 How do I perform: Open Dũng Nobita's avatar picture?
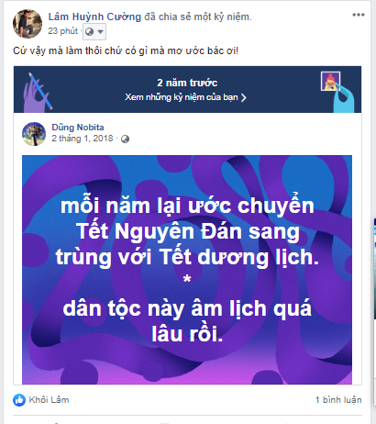(x=34, y=134)
